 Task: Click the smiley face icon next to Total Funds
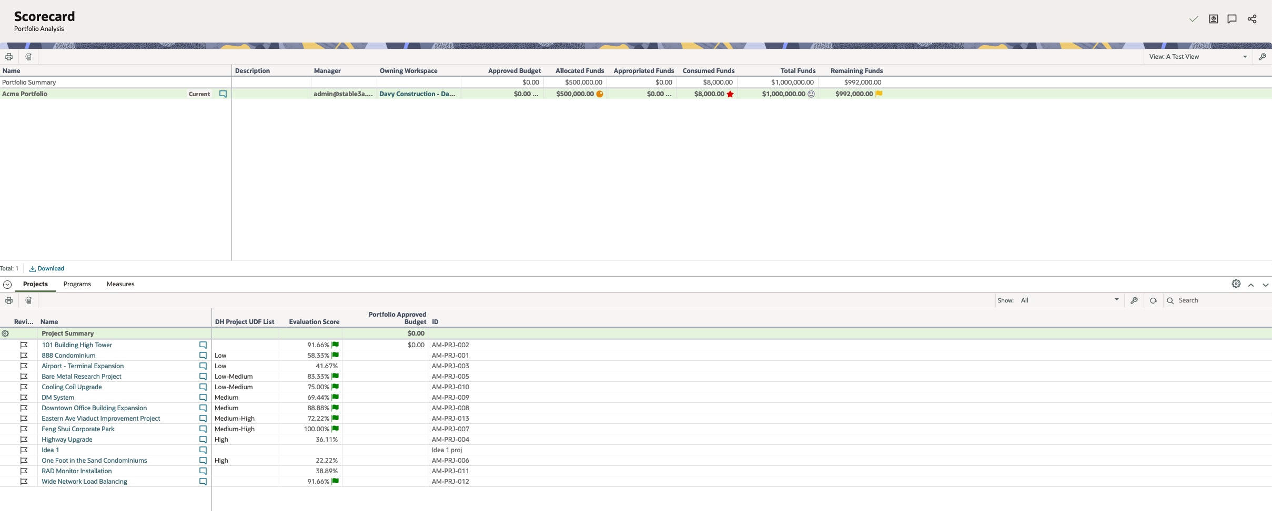(811, 94)
